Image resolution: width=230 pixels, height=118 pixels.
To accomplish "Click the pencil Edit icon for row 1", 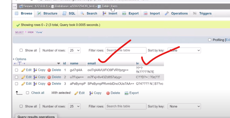I will 23,70.
